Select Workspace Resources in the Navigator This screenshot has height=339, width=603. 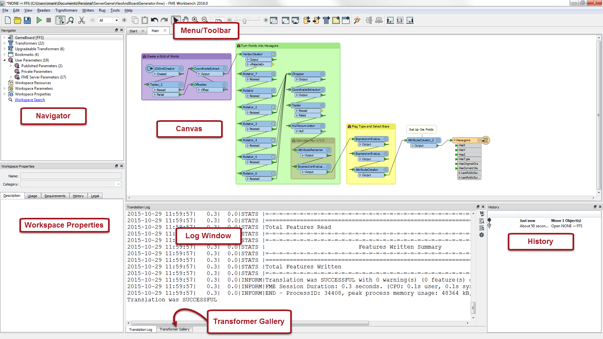(33, 83)
